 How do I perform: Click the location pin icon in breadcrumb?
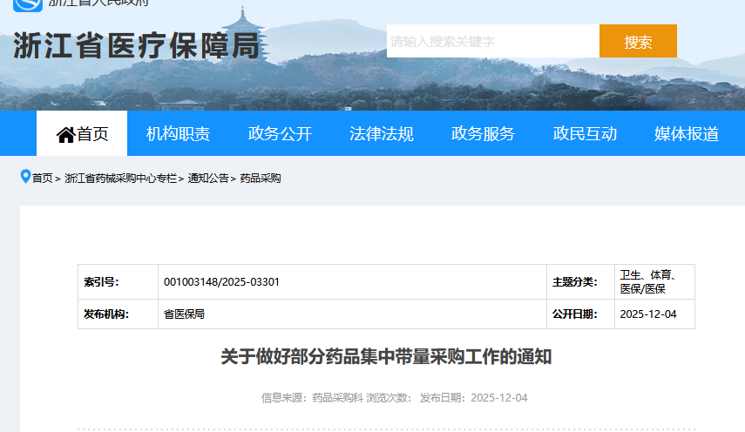pos(25,177)
